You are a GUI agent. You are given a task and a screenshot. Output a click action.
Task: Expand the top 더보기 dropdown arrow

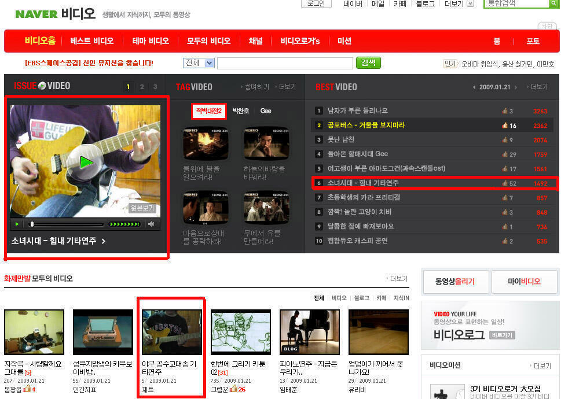[470, 3]
